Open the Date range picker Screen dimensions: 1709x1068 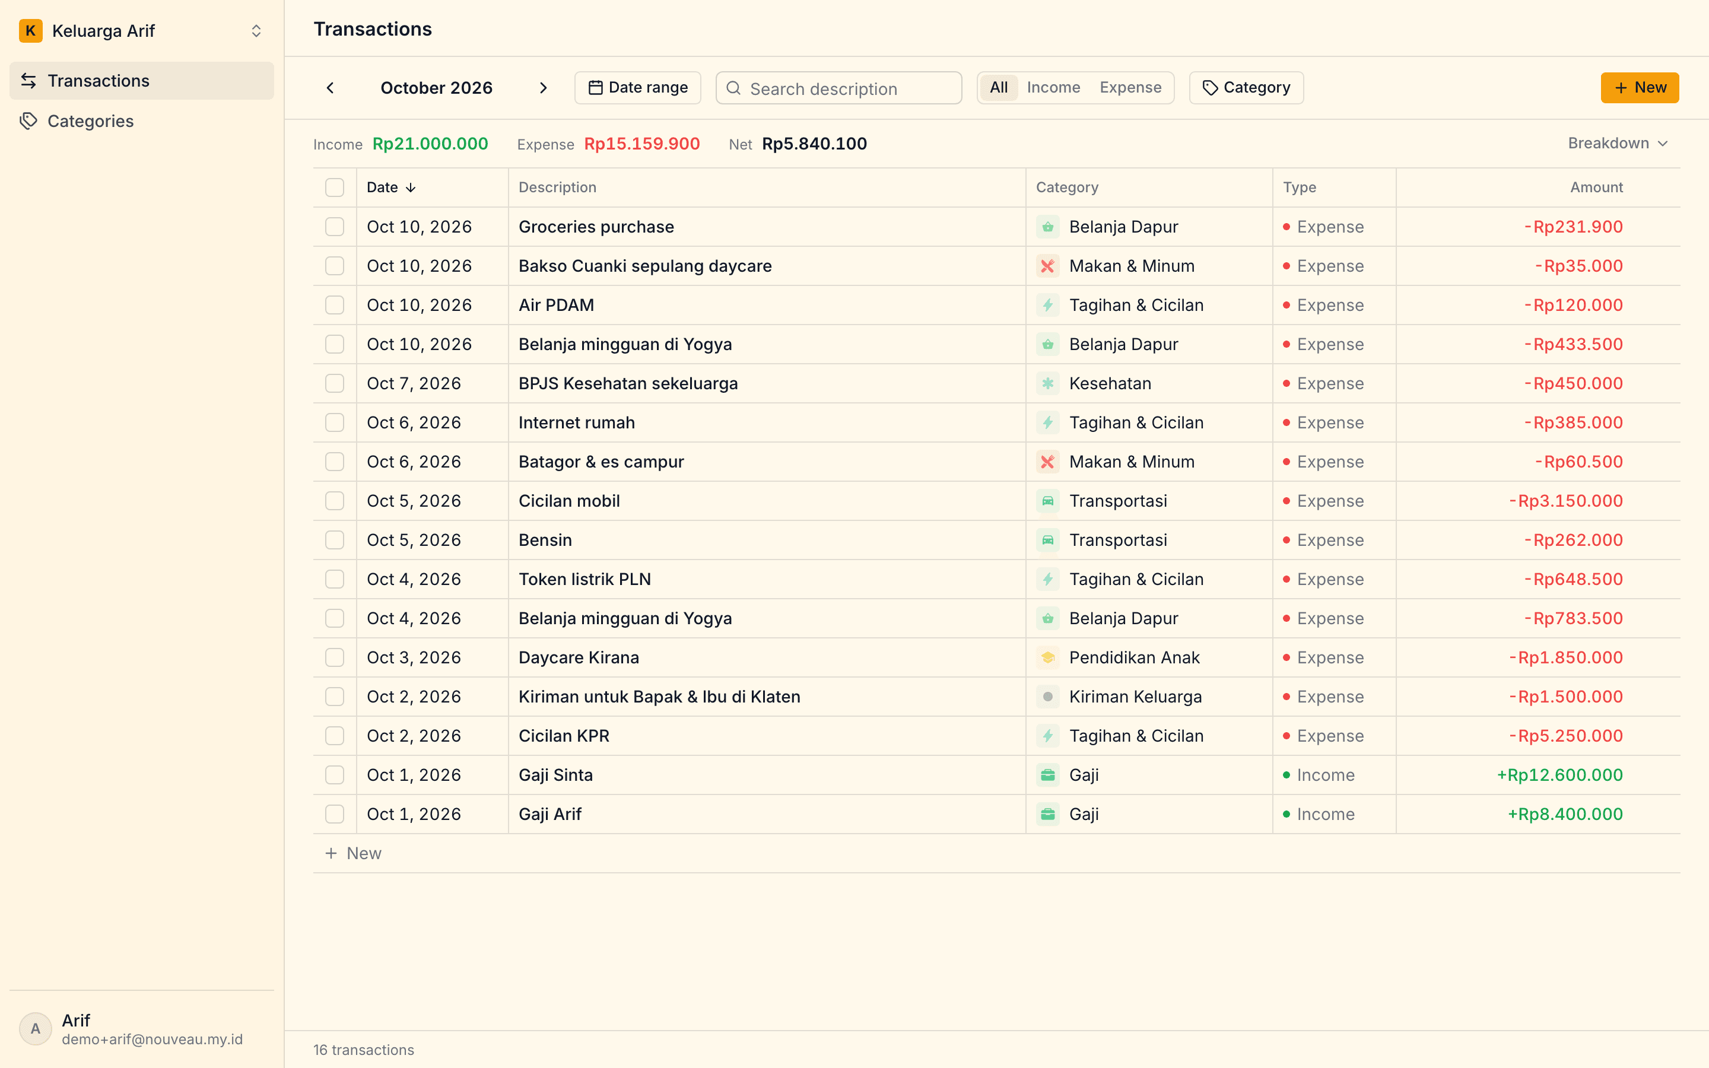(638, 88)
